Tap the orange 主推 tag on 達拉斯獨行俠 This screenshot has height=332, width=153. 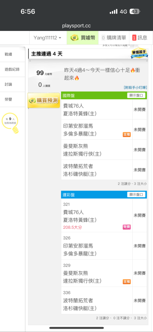click(x=127, y=282)
